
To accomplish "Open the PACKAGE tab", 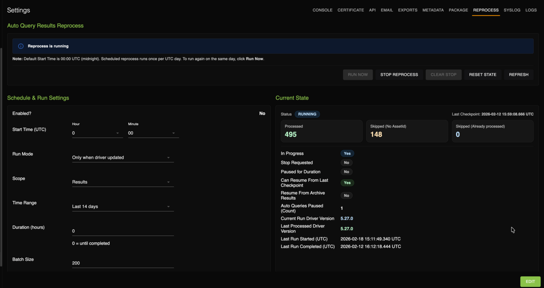I will pyautogui.click(x=458, y=10).
